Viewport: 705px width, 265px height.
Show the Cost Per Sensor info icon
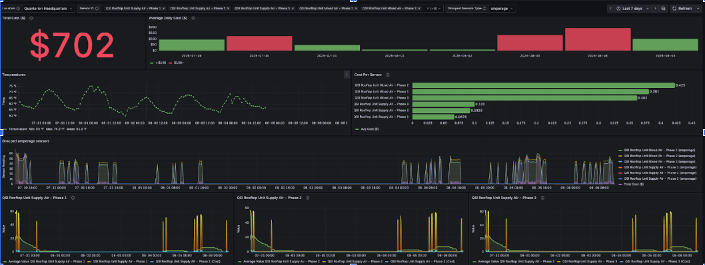point(388,75)
